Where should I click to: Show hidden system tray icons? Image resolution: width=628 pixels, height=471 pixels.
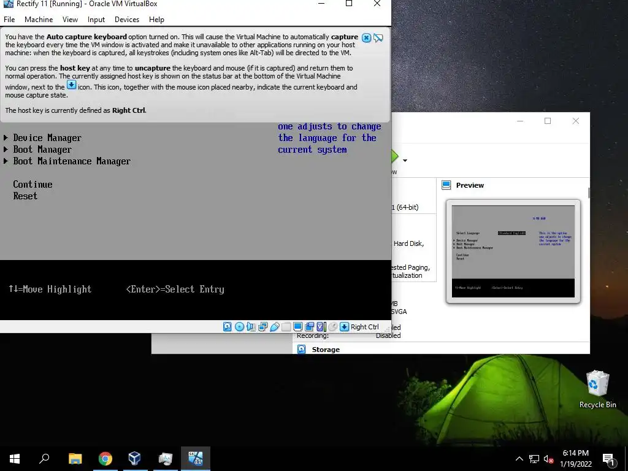click(519, 459)
